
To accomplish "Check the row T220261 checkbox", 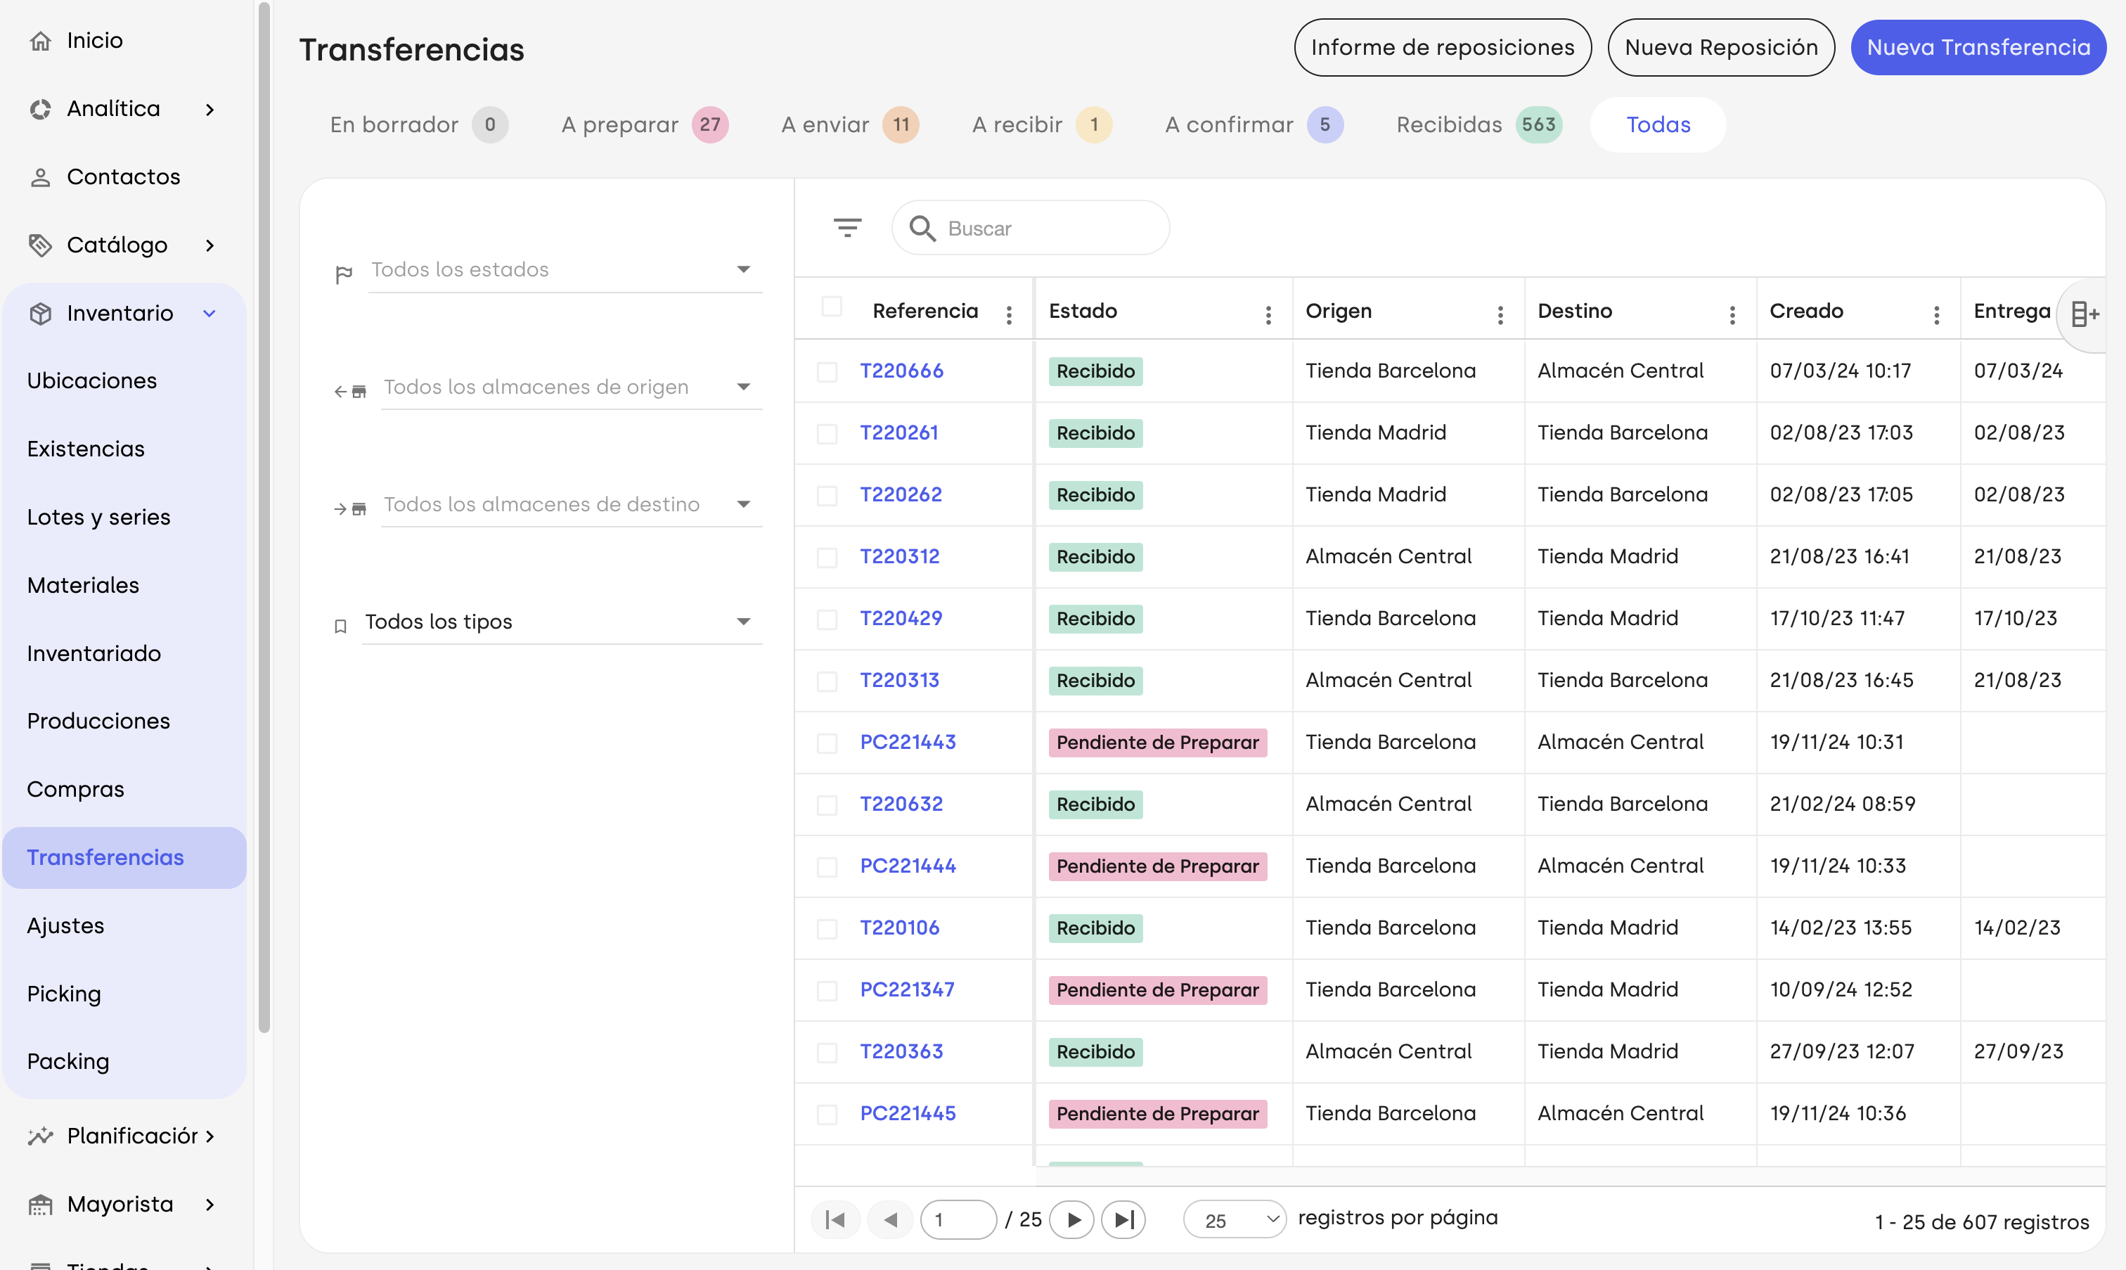I will click(827, 434).
